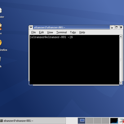
Task: Open the Terminal menu
Action: pyautogui.click(x=61, y=32)
